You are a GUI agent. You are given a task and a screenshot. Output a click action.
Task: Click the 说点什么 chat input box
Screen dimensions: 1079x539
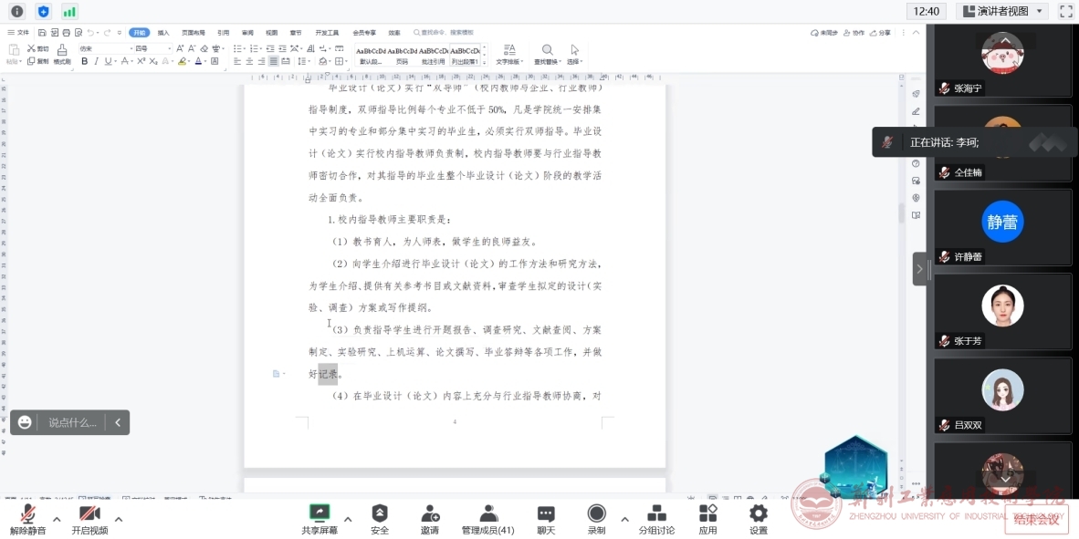click(x=72, y=422)
